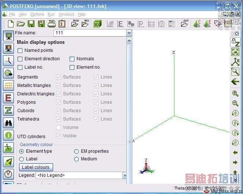Image resolution: width=243 pixels, height=194 pixels.
Task: Open the OUT file folder icon
Action: (x=185, y=23)
